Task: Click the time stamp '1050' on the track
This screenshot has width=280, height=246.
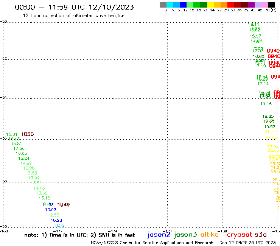Action: 28,134
